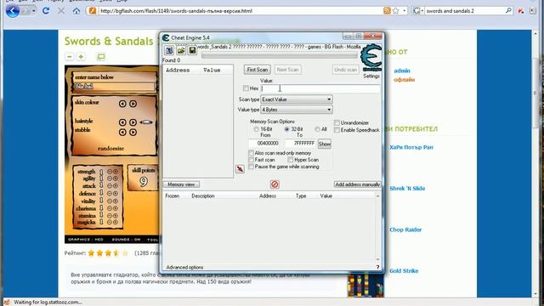Viewport: 544px width, 306px height.
Task: Click skin colour left arrow
Action: click(x=122, y=104)
